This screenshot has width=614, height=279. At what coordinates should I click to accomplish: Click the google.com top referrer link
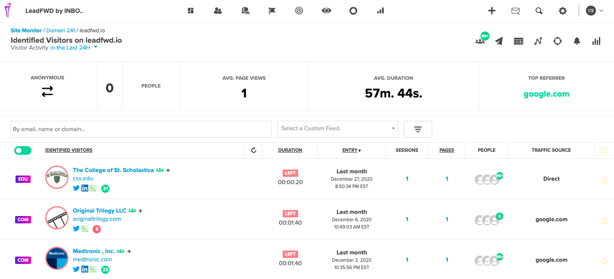(x=546, y=94)
